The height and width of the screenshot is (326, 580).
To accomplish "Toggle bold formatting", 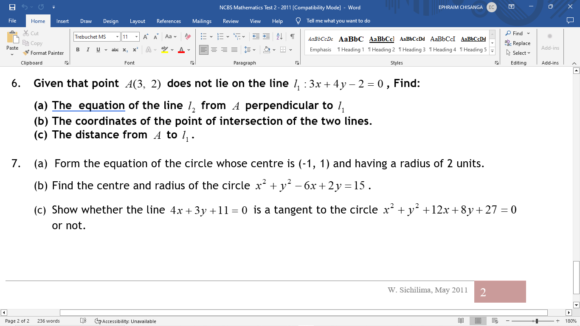I will coord(78,50).
